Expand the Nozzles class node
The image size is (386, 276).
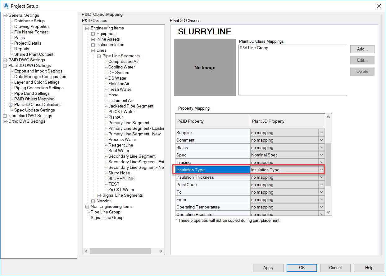click(x=93, y=201)
